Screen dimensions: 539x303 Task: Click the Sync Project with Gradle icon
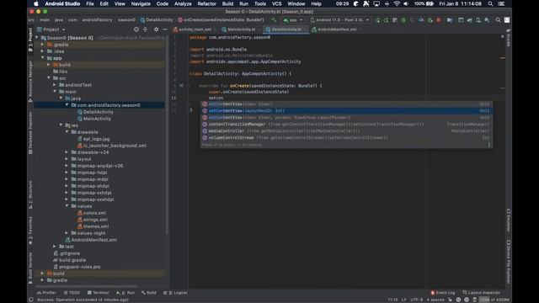click(470, 20)
